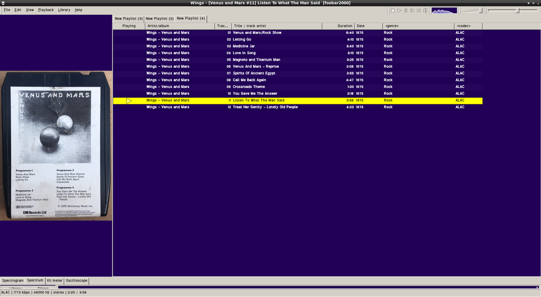Viewport: 541px width, 297px height.
Task: Skip to the previous track
Action: 412,10
